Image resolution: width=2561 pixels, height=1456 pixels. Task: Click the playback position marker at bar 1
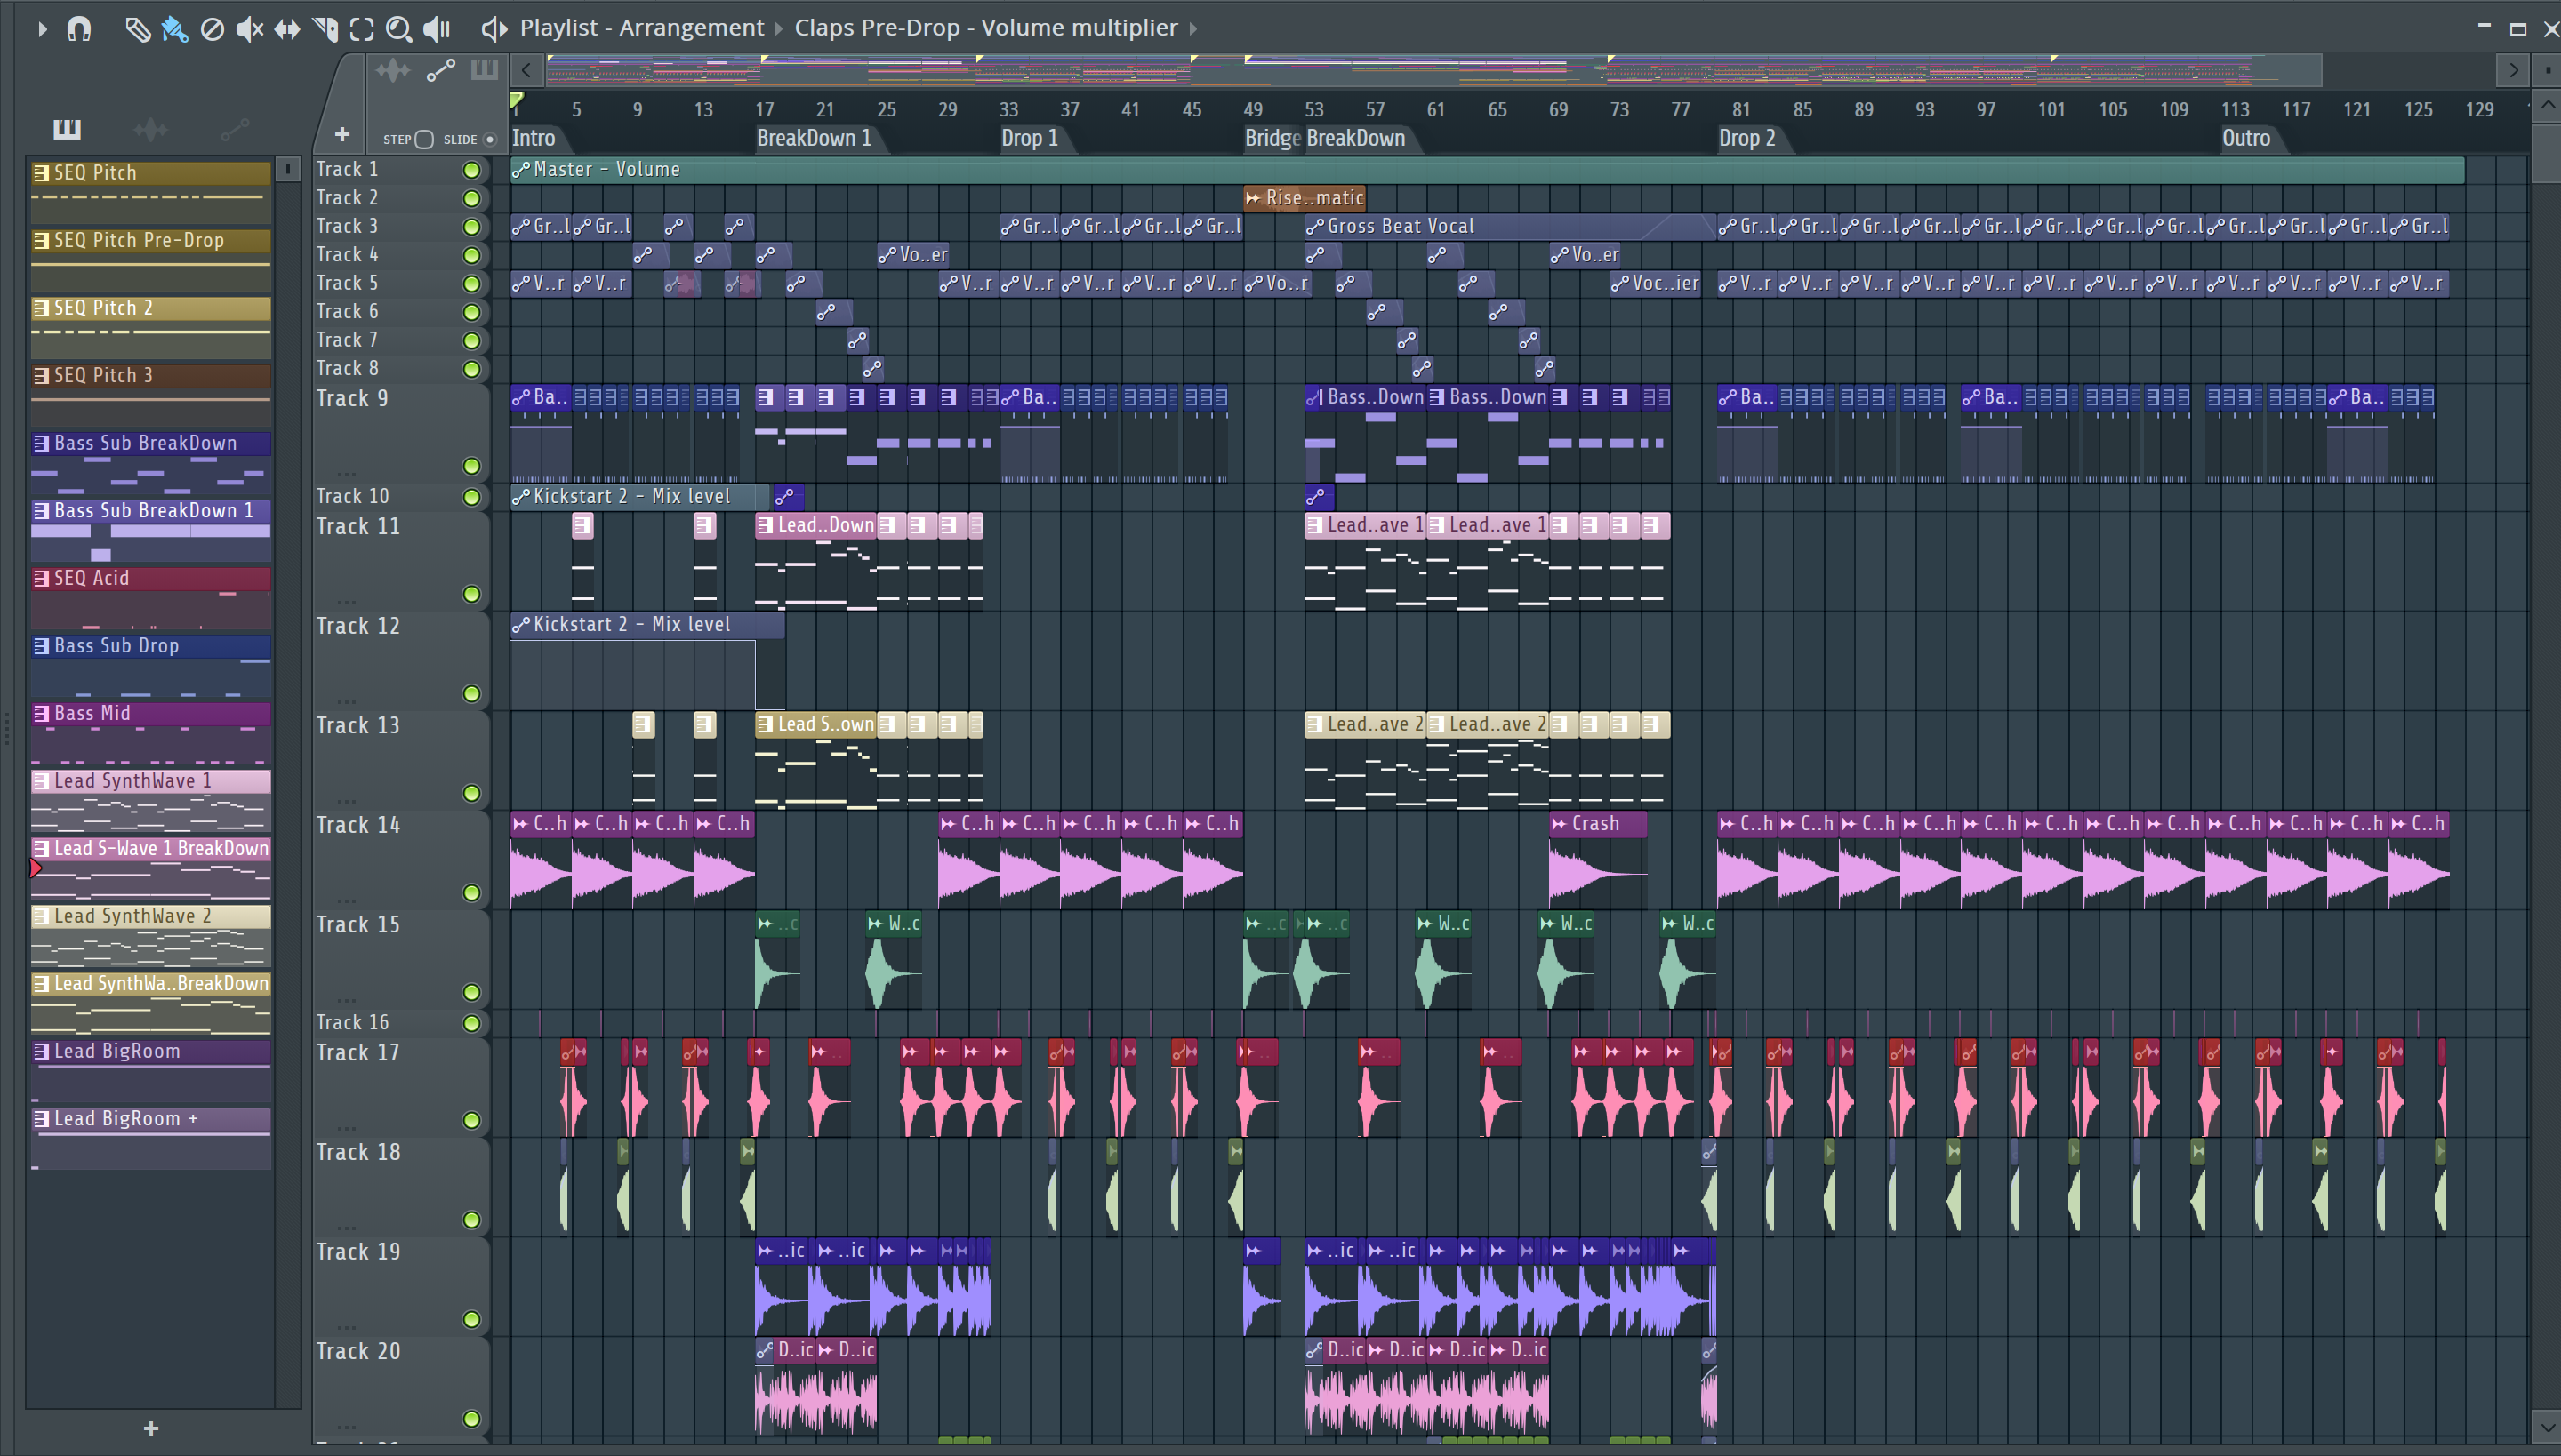tap(516, 101)
